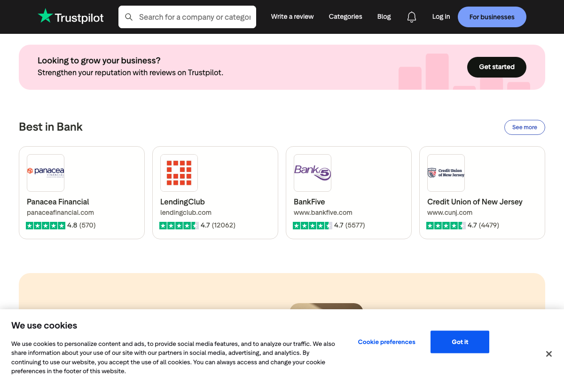Open the BankFive title
Screen dimensions: 564x376
[309, 202]
